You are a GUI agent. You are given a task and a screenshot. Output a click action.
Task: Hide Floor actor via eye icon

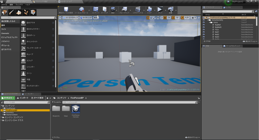(204, 30)
